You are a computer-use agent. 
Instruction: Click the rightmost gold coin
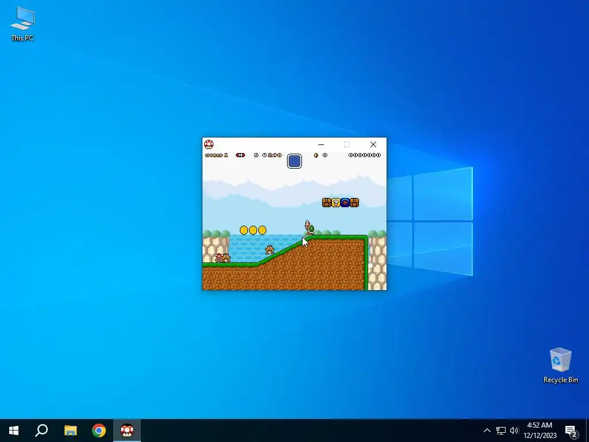click(262, 230)
